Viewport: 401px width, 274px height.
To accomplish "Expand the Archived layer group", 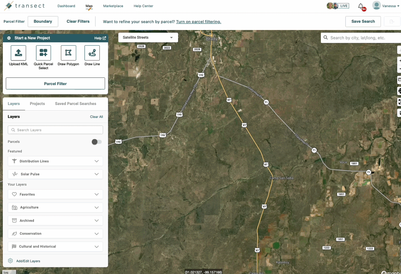I will (x=96, y=220).
